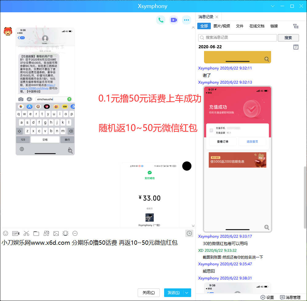The image size is (307, 301).
Task: Open the emoji picker in toolbar
Action: point(6,233)
